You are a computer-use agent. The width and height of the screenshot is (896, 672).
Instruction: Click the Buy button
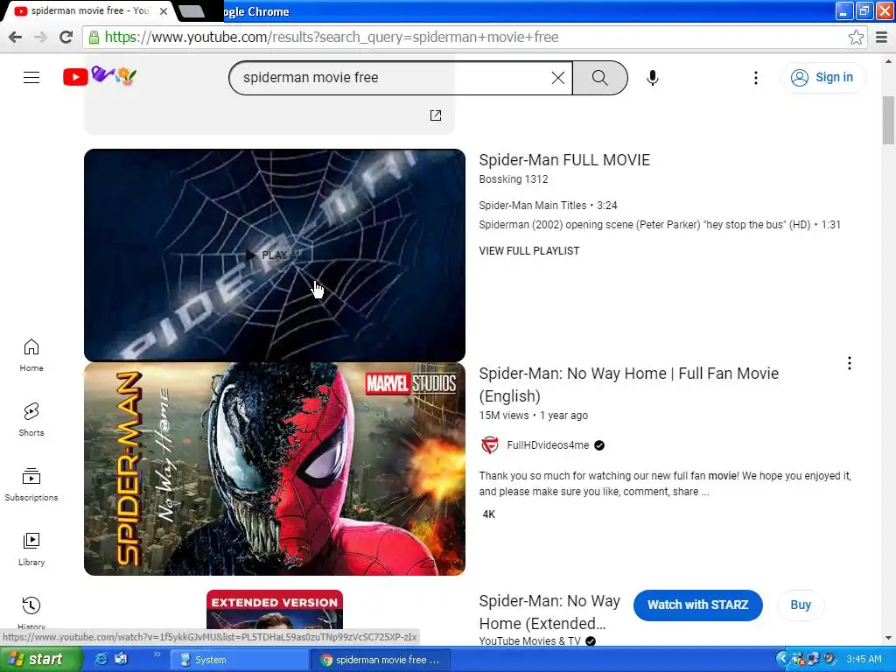coord(801,605)
